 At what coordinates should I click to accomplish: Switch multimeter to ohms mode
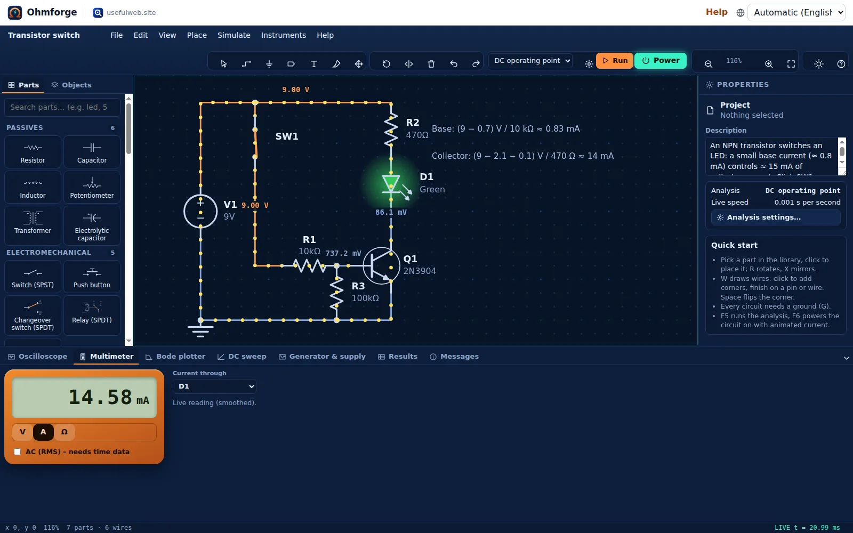65,432
